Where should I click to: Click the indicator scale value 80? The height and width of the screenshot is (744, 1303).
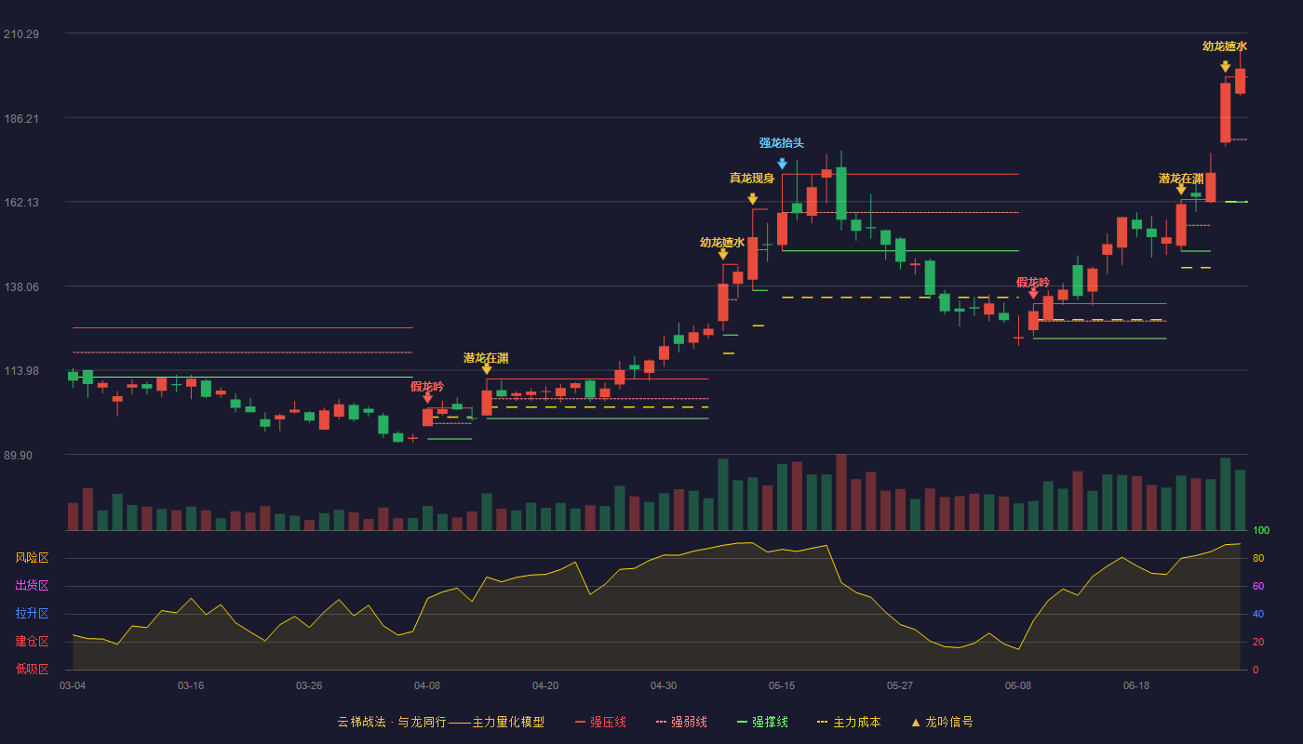pos(1258,558)
